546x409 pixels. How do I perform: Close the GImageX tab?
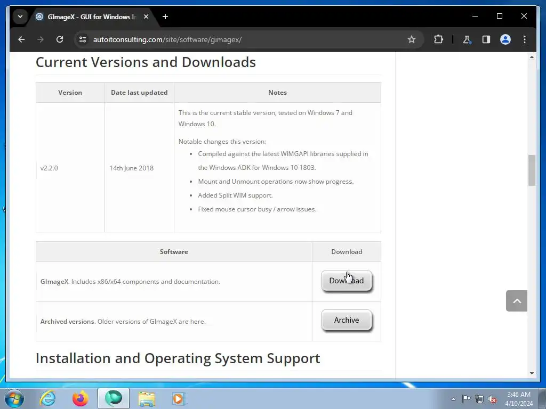[x=146, y=17]
